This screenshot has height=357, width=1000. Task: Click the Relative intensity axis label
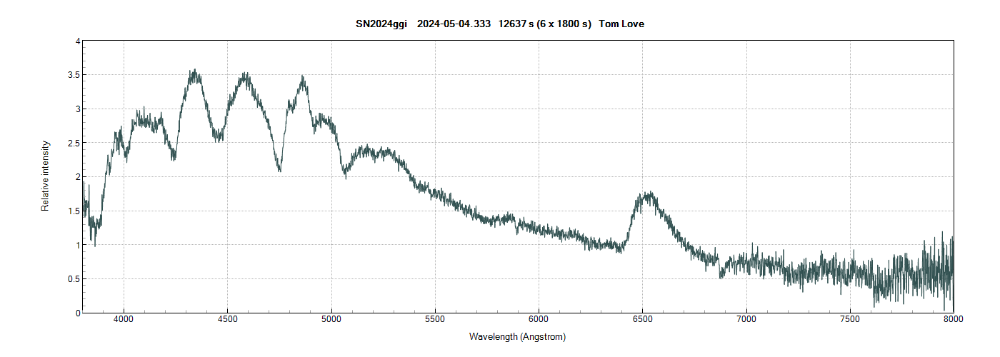[x=45, y=176]
